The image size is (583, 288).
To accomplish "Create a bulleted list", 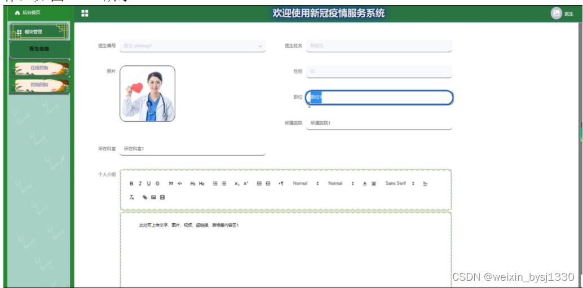I will tap(224, 184).
